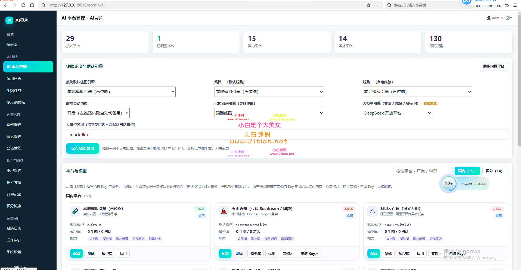The image size is (521, 270).
Task: Click 停用 on the 本地模拟引擎 card
Action: click(x=123, y=253)
